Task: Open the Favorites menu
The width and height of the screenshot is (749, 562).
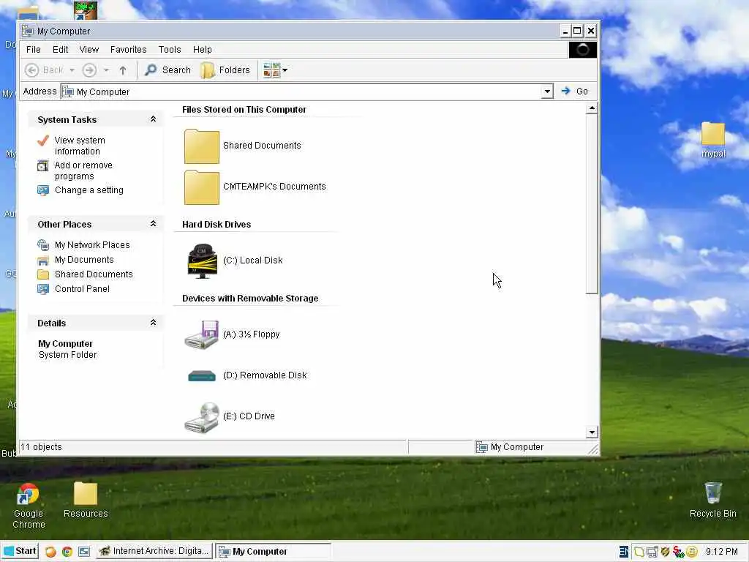Action: [x=128, y=50]
